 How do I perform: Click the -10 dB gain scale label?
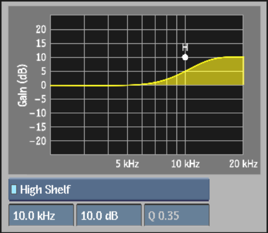38,113
